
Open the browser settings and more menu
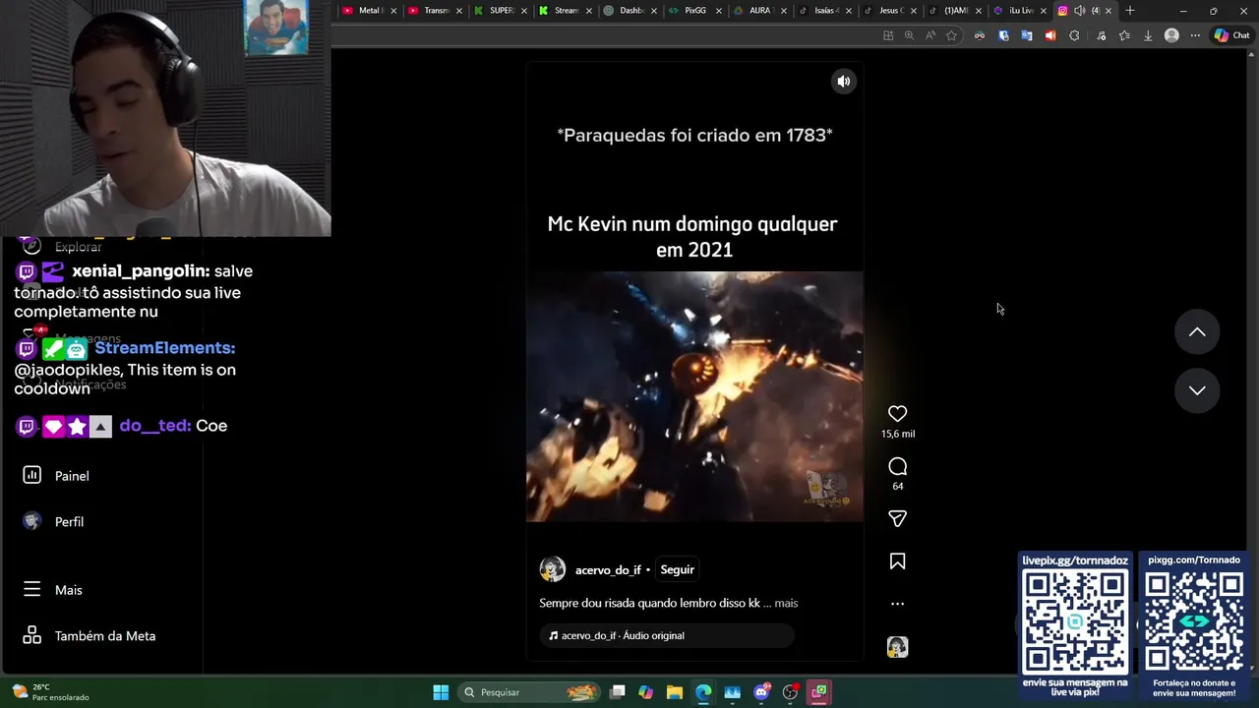[x=1195, y=35]
